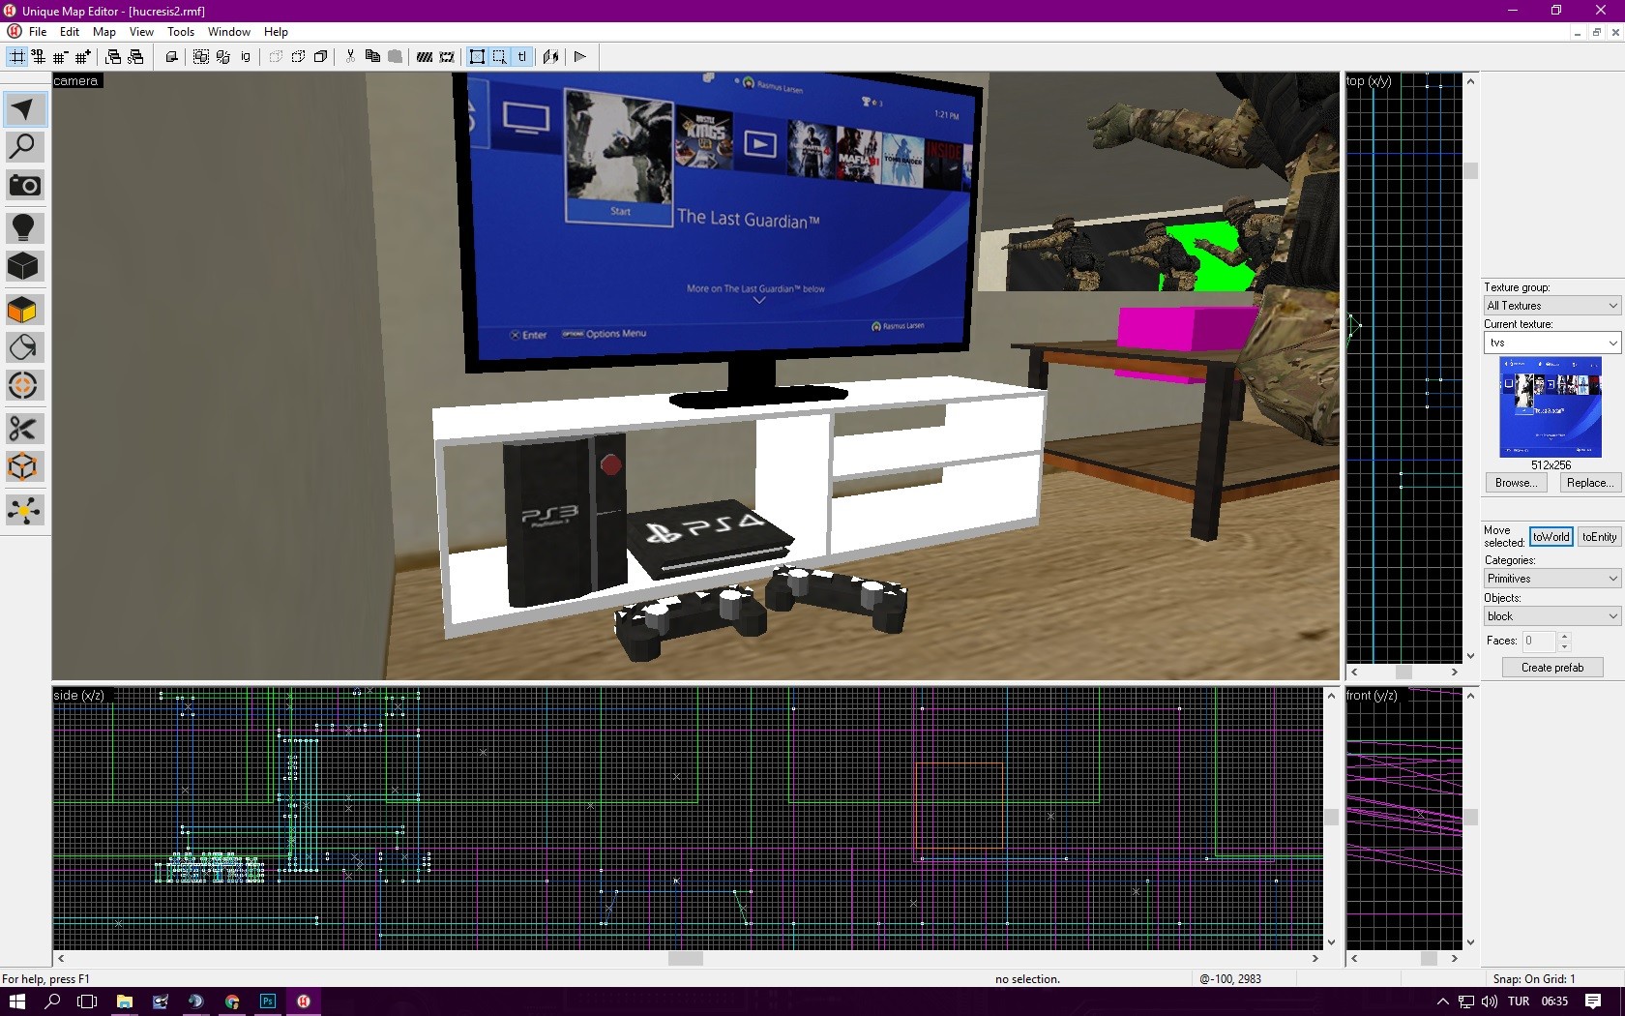Select the Apply Current Texture bucket tool
Viewport: 1625px width, 1016px height.
(x=23, y=347)
